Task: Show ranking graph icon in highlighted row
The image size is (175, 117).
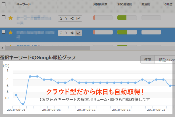Action: 79,33
